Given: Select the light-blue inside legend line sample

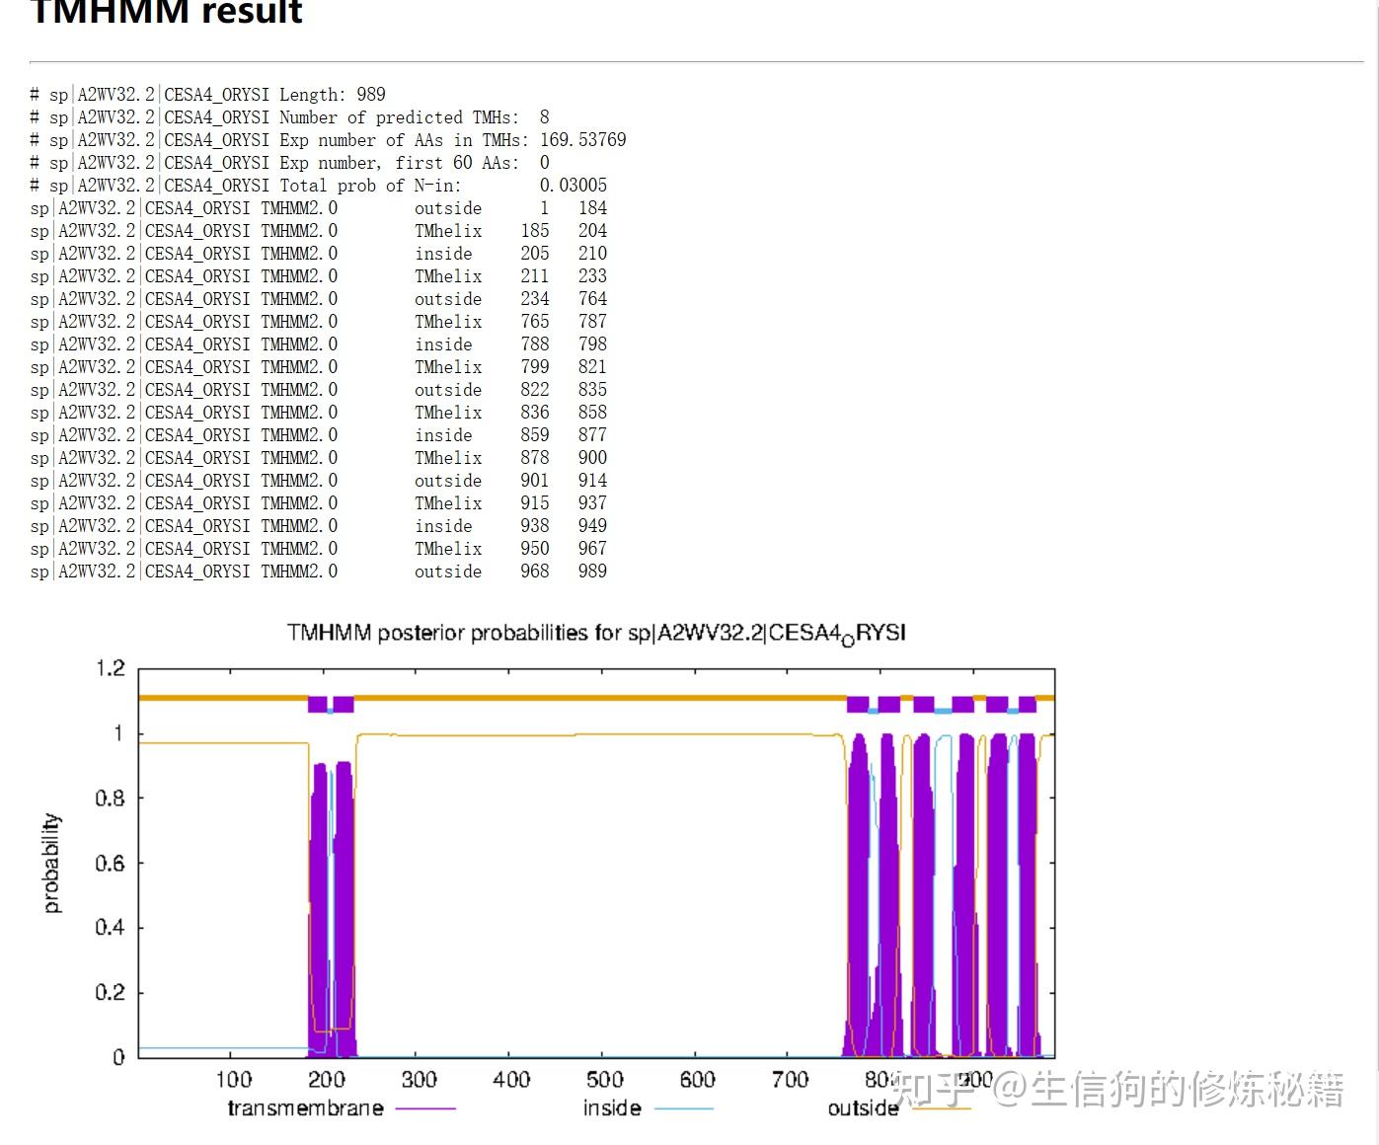Looking at the screenshot, I should tap(683, 1108).
